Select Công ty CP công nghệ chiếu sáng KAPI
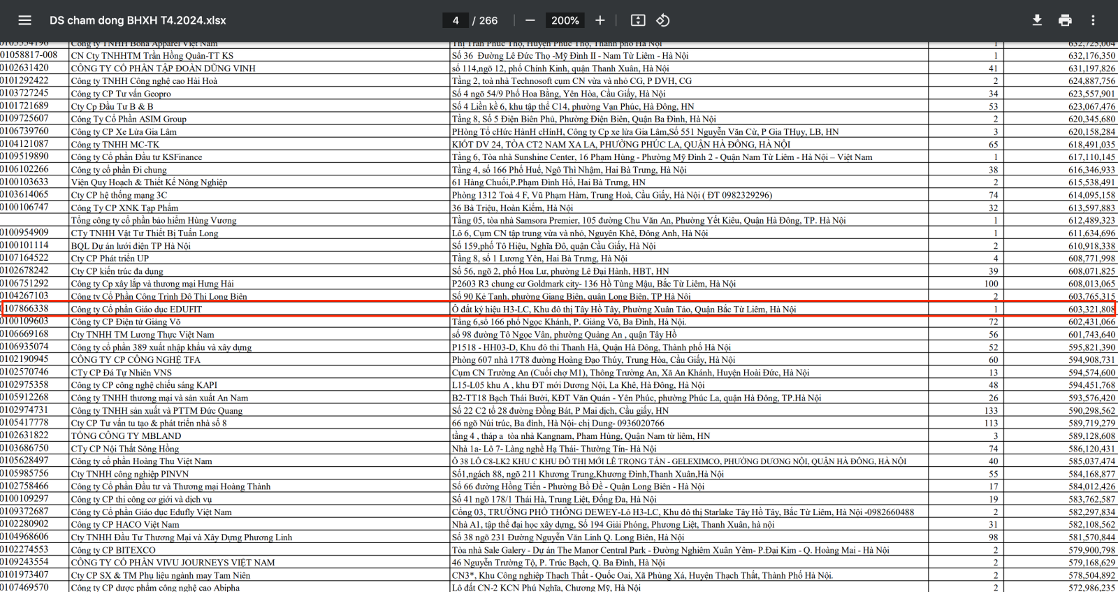The image size is (1118, 592). point(144,385)
